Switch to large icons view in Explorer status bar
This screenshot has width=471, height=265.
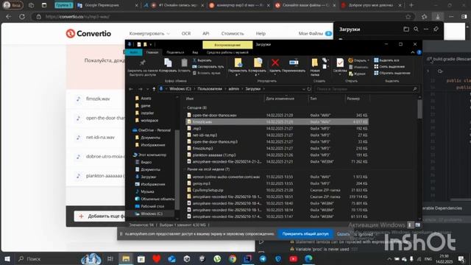tap(418, 225)
